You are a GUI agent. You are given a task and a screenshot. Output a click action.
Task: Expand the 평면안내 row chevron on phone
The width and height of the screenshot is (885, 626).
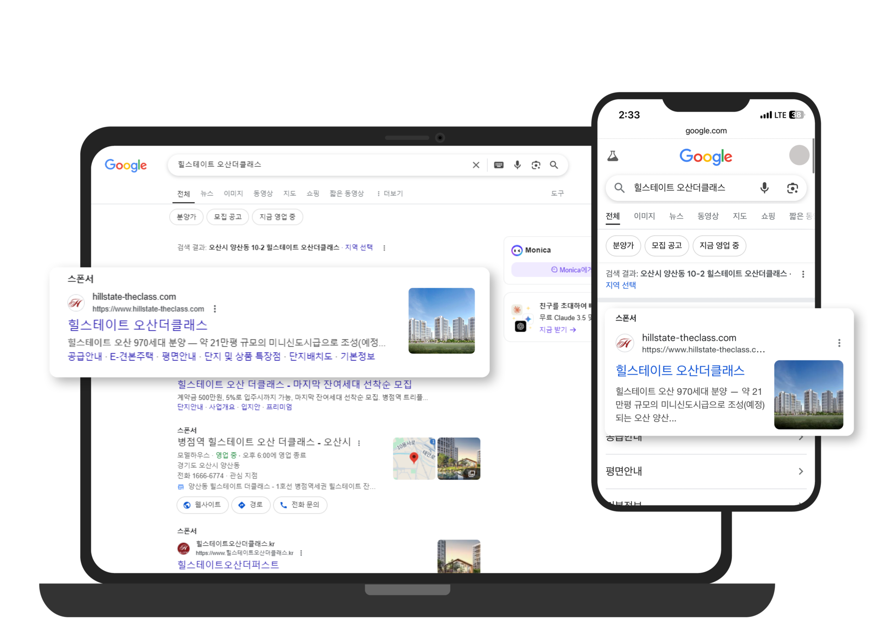point(801,471)
